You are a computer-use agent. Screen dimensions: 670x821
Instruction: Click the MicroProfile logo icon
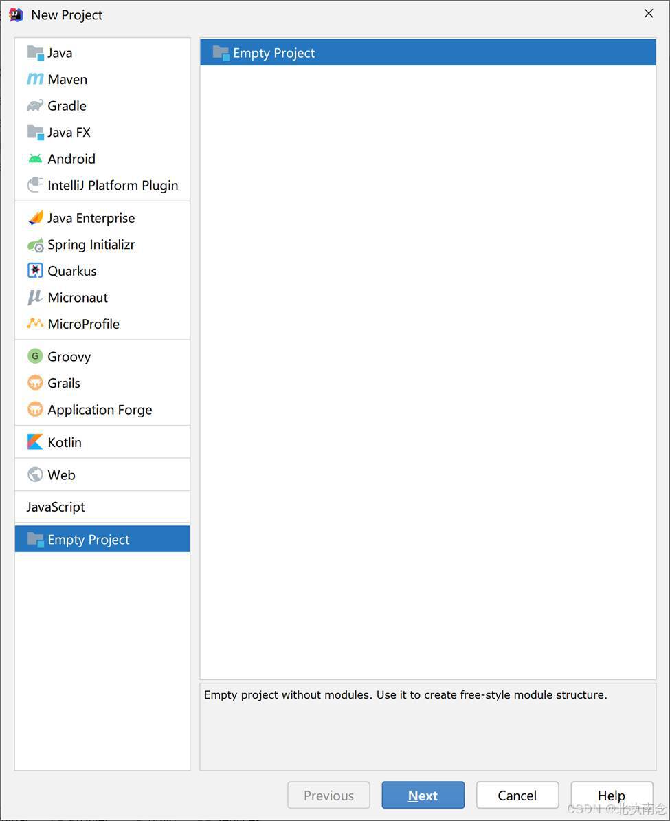tap(35, 324)
